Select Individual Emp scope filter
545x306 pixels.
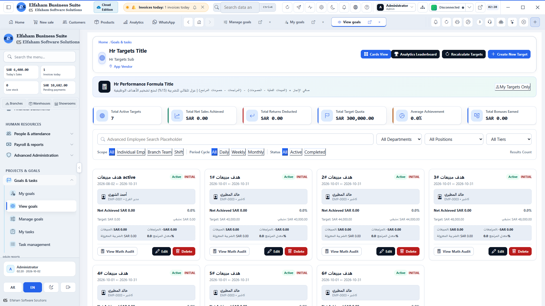click(131, 152)
